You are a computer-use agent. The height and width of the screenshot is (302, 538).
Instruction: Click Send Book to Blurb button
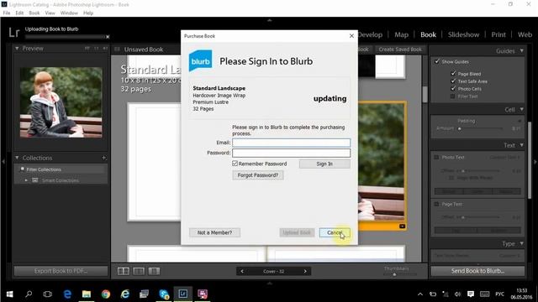pyautogui.click(x=477, y=271)
